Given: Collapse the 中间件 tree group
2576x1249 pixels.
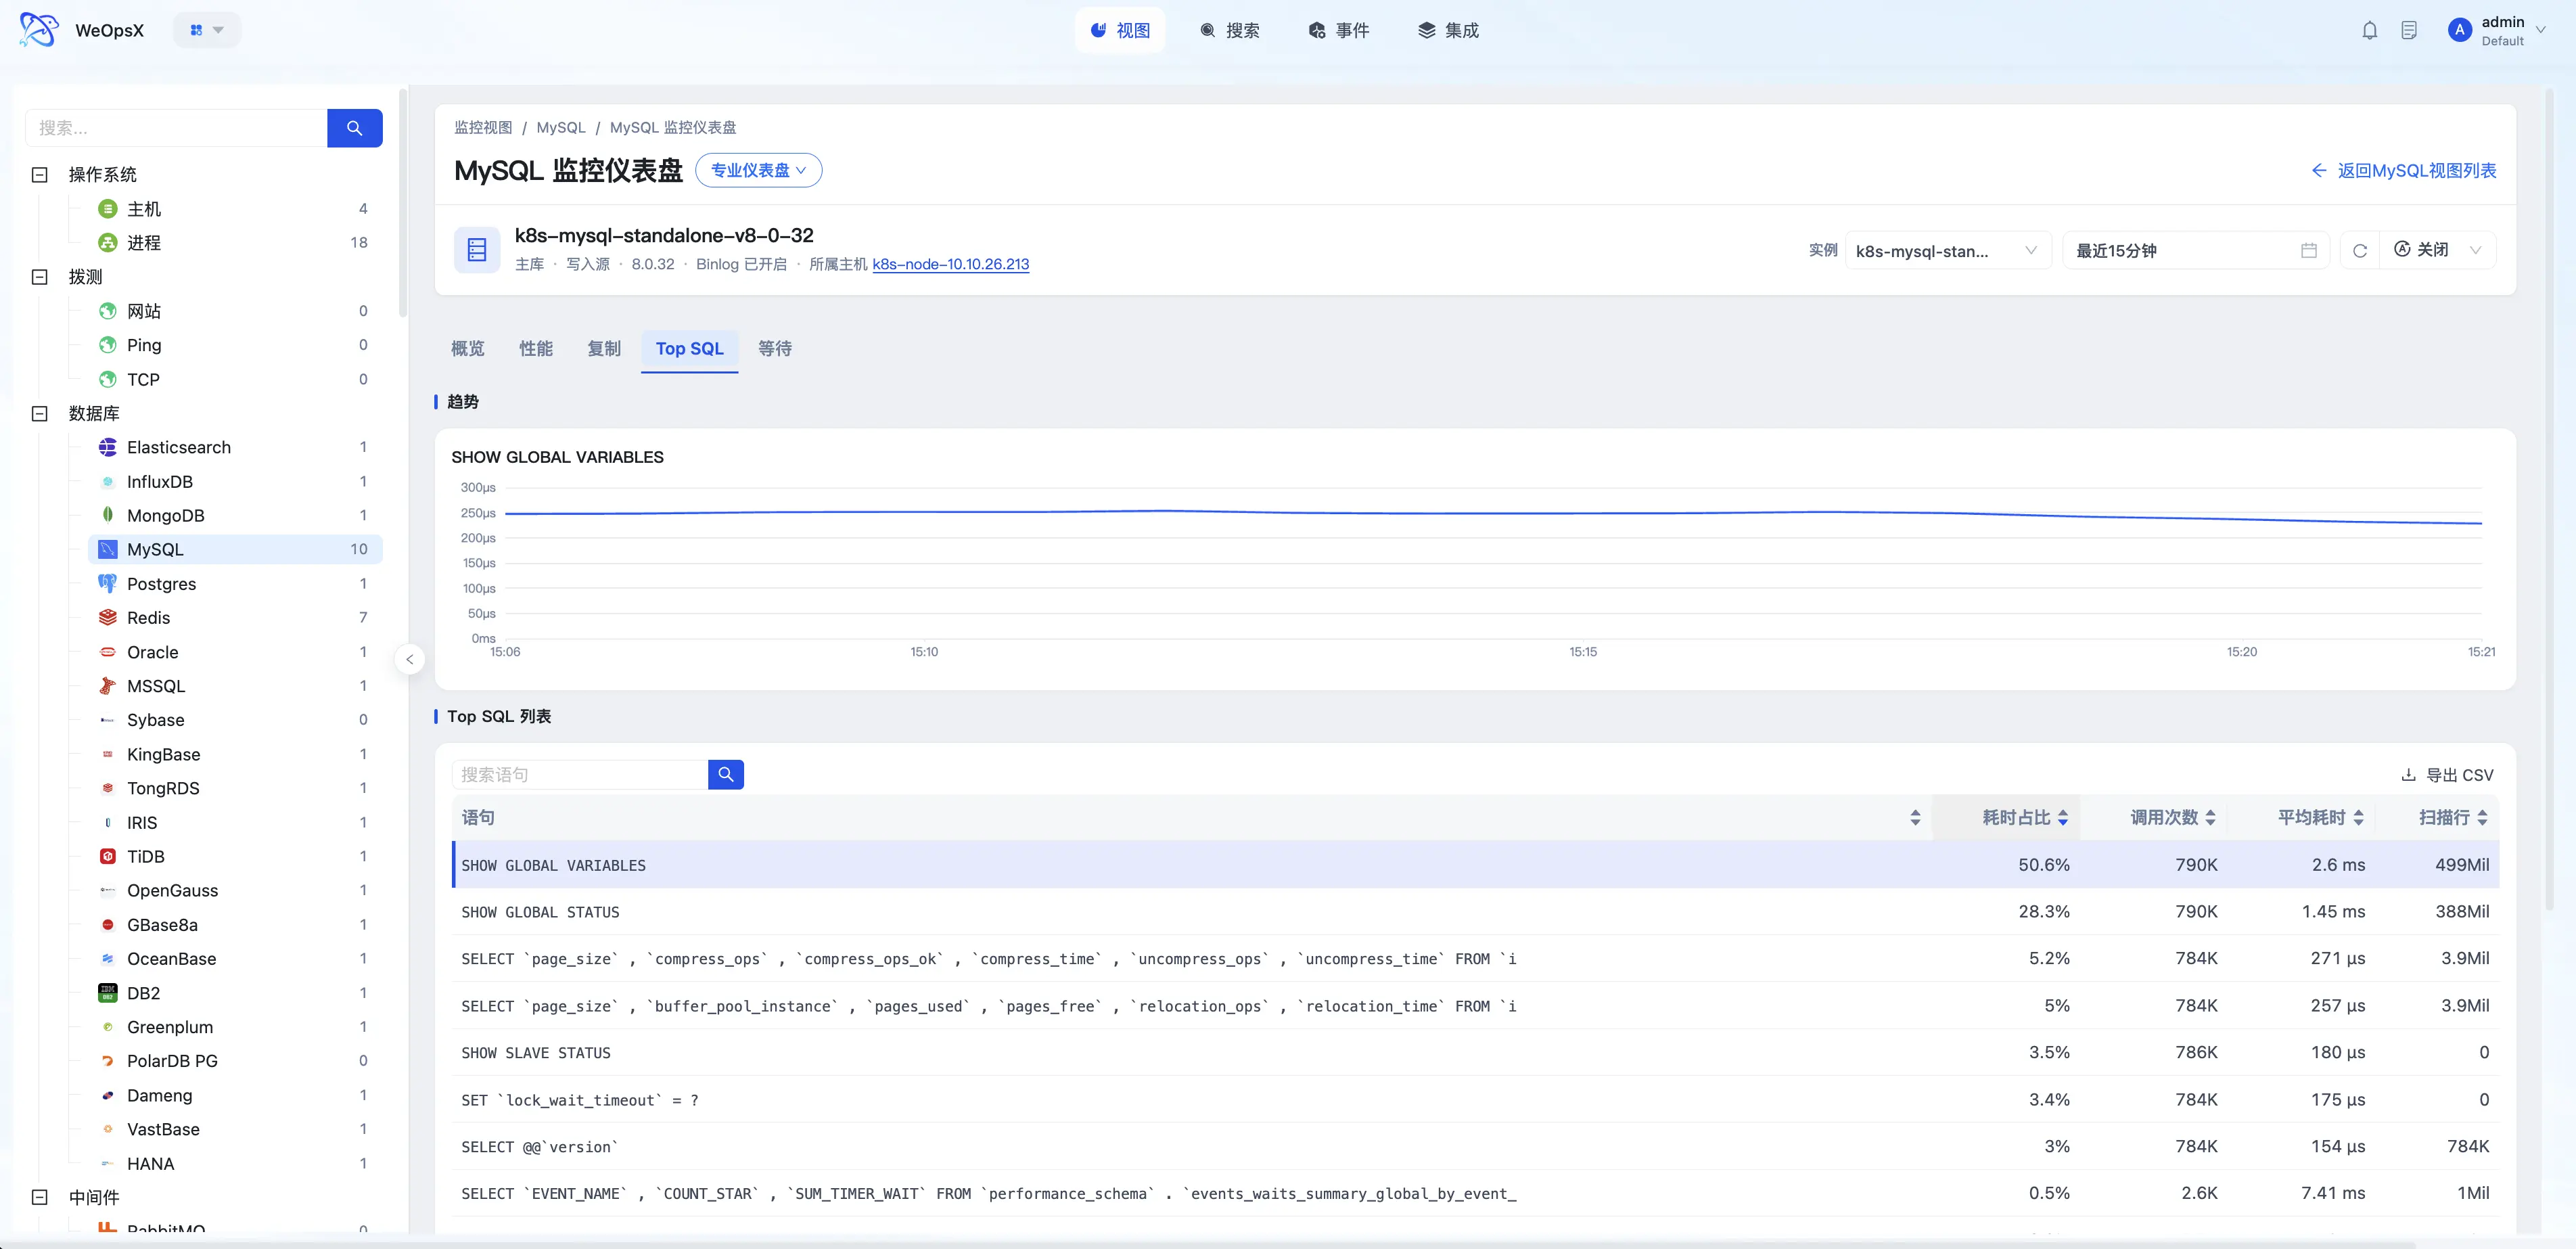Looking at the screenshot, I should click(40, 1197).
